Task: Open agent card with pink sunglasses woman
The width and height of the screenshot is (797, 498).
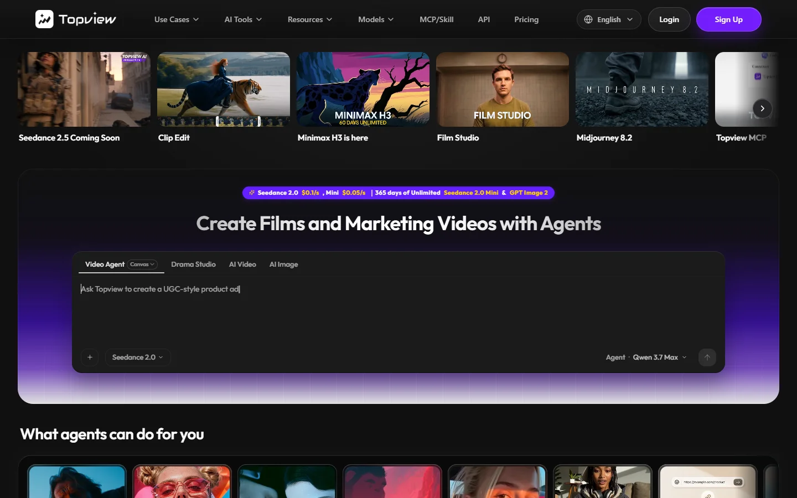Action: tap(182, 481)
